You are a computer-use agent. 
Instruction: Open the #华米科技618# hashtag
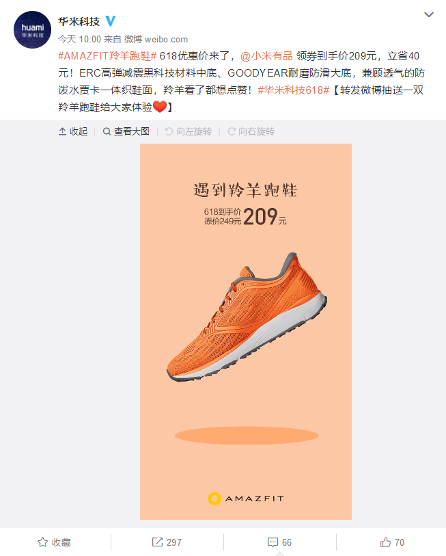pyautogui.click(x=294, y=90)
